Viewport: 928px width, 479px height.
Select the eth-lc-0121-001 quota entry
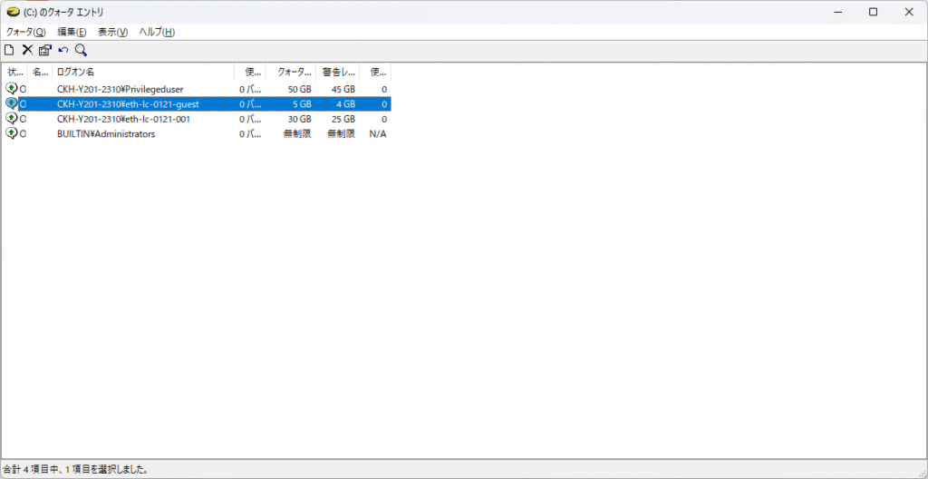click(122, 119)
